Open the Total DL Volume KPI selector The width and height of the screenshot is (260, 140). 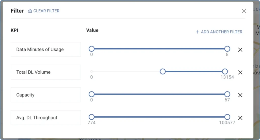(46, 72)
